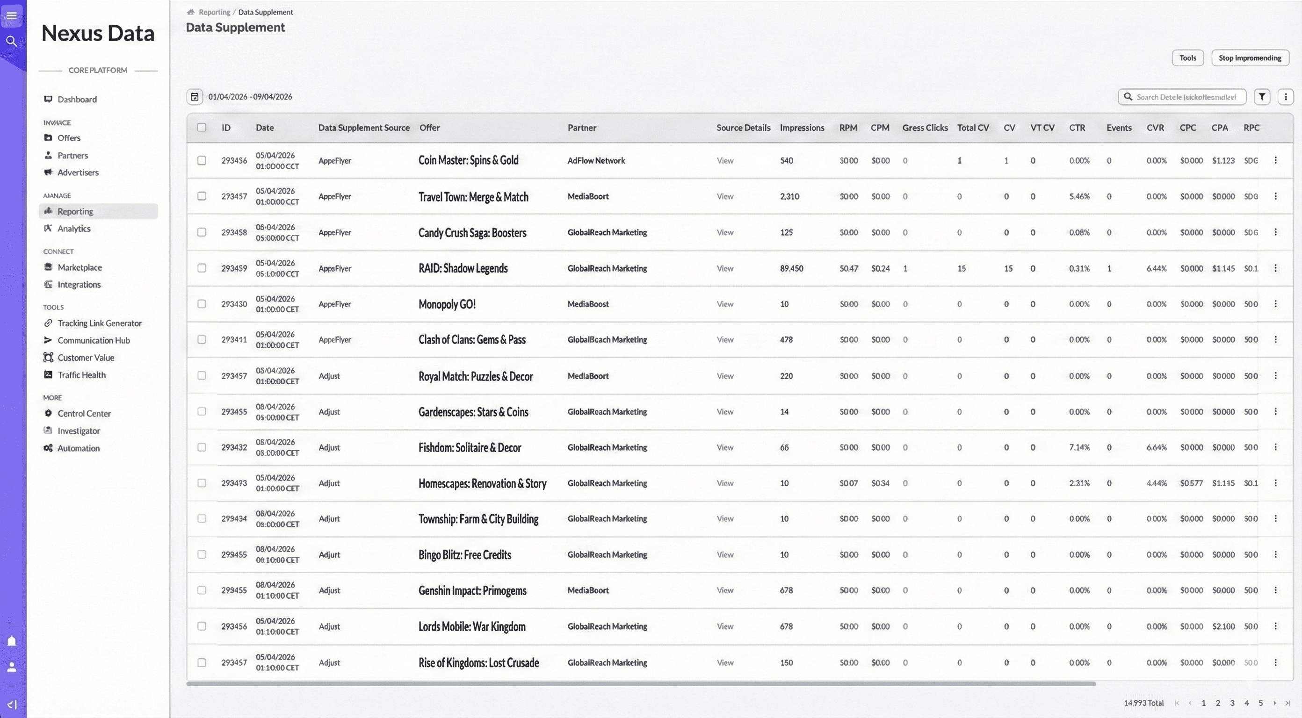Open the sidebar search icon
Screen dimensions: 1302x718
[12, 42]
